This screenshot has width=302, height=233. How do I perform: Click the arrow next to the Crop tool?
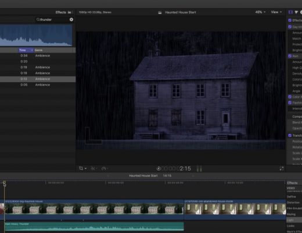85,168
